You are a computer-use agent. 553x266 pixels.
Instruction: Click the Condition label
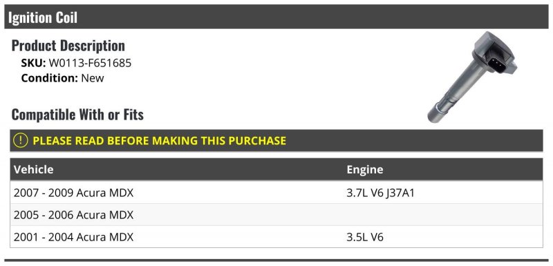tap(49, 78)
